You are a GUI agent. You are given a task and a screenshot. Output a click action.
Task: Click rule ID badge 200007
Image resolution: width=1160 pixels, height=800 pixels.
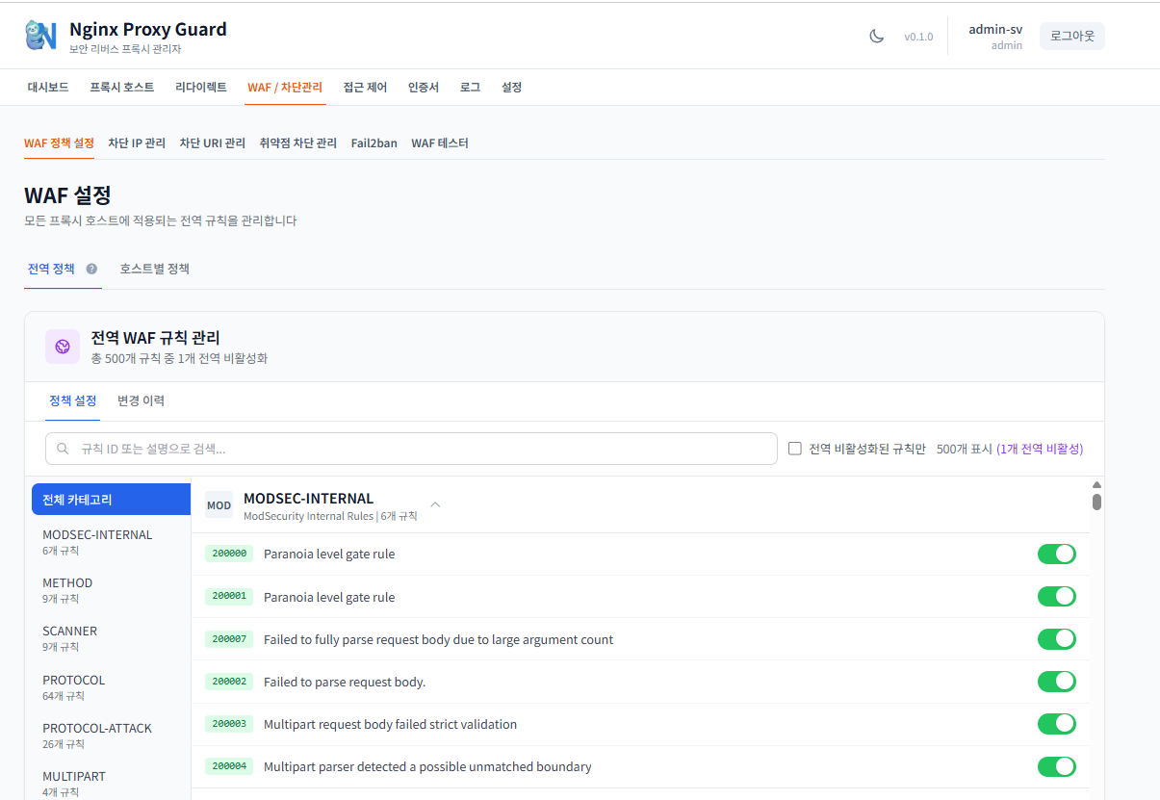(231, 638)
